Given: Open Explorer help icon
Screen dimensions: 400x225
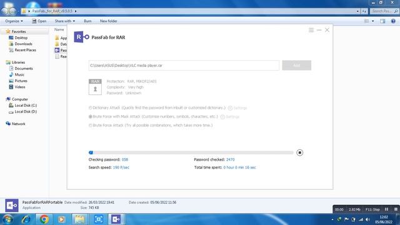Looking at the screenshot, I should pyautogui.click(x=393, y=21).
